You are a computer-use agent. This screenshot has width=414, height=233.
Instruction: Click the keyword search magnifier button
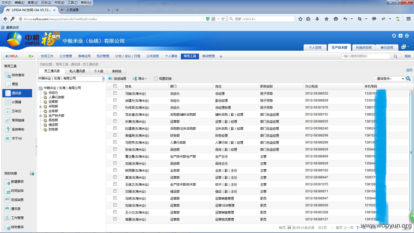coord(396,56)
